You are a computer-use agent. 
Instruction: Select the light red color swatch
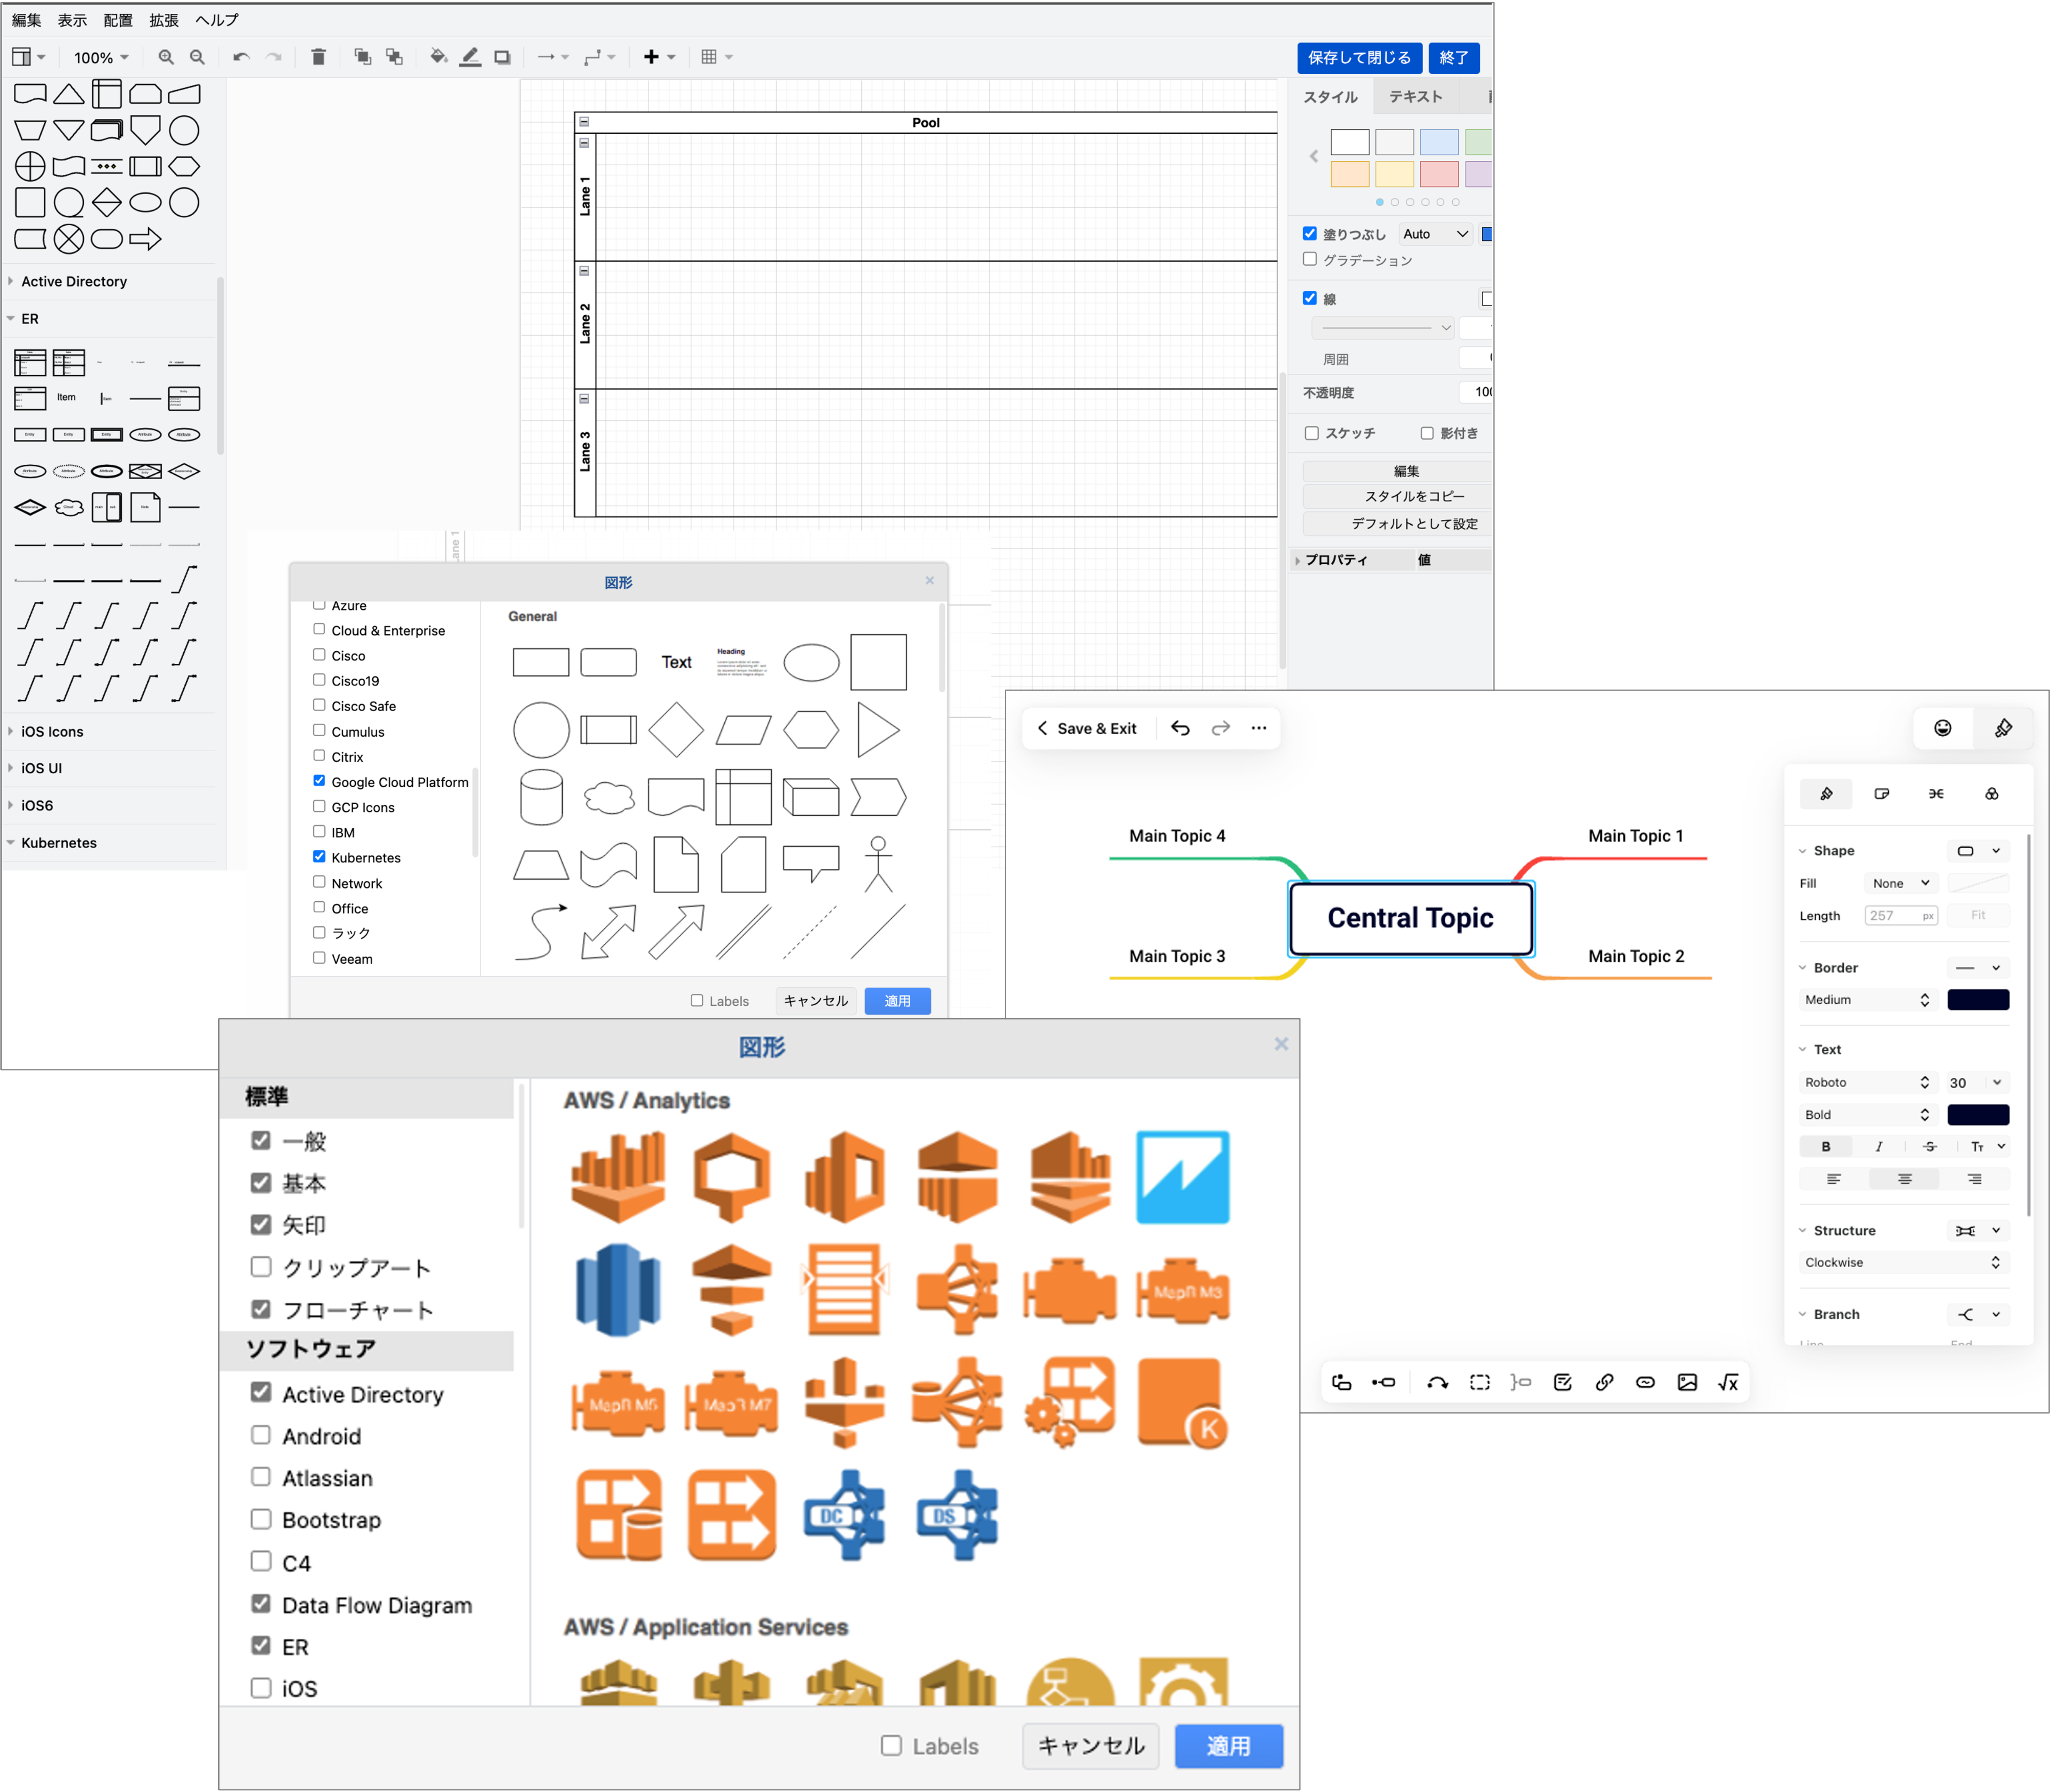[x=1438, y=174]
